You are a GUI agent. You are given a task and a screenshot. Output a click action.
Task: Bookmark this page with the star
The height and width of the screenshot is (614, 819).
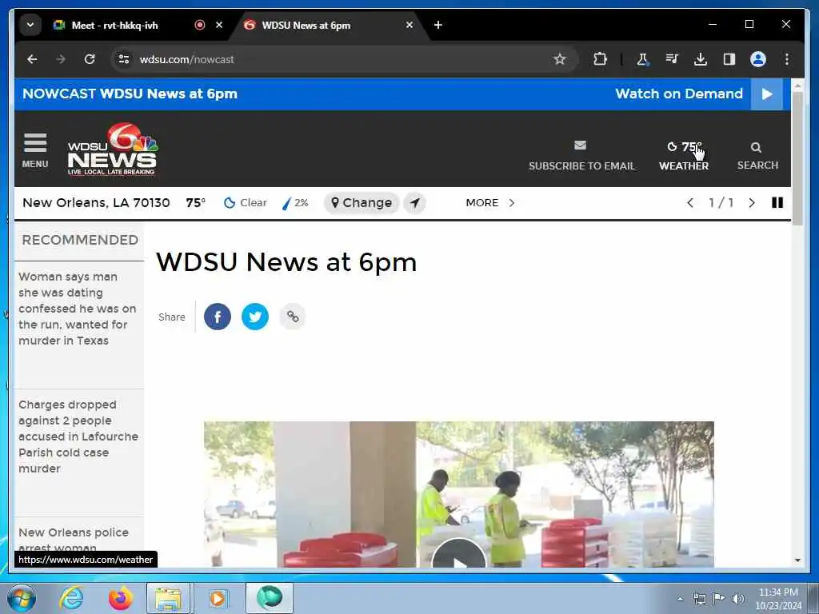point(559,59)
